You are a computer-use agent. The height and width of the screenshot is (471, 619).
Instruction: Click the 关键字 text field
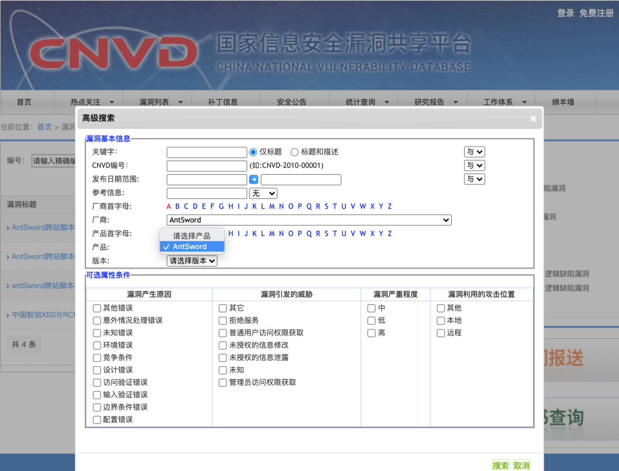(x=207, y=152)
